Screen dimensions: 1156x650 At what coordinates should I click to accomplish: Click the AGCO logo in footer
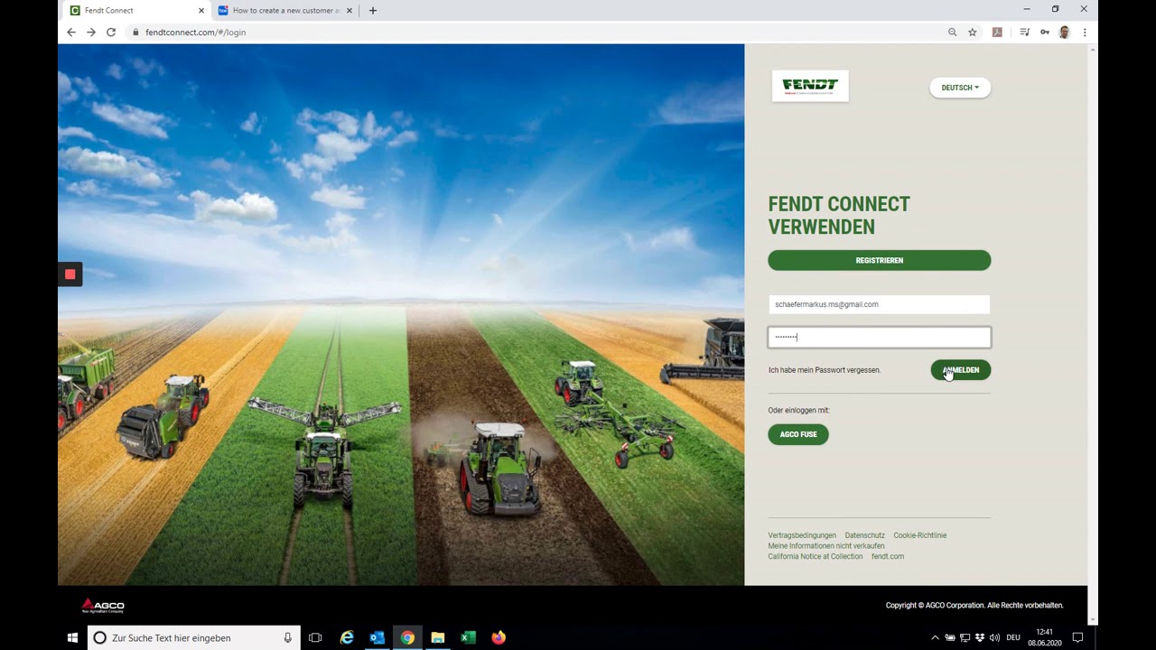pos(103,606)
